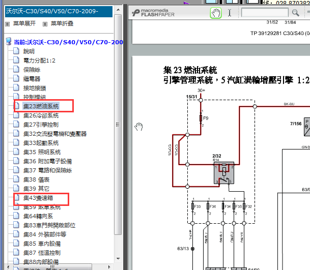Screen dimensions: 310x270
Task: Open the root node 当前:沃尔沃-C30/S40/V50/C70
Action: 68,42
